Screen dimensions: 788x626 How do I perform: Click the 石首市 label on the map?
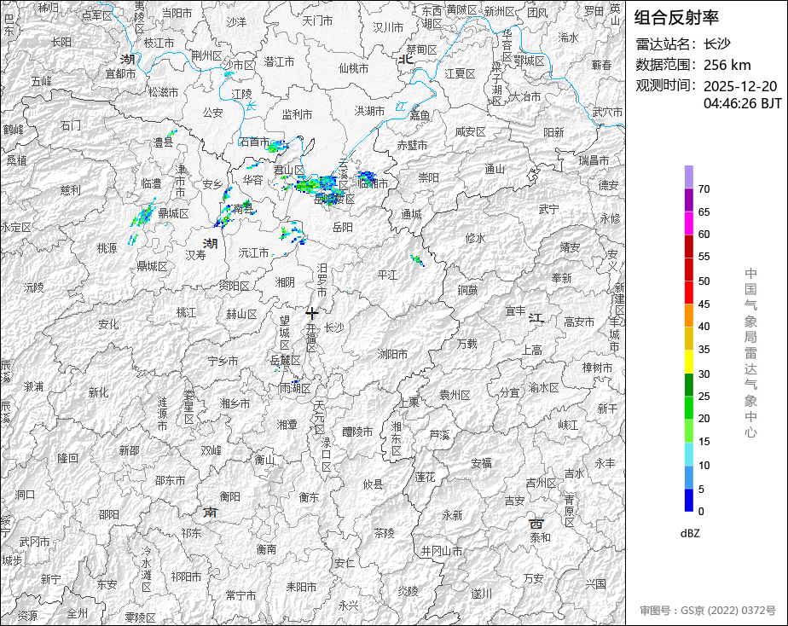254,142
